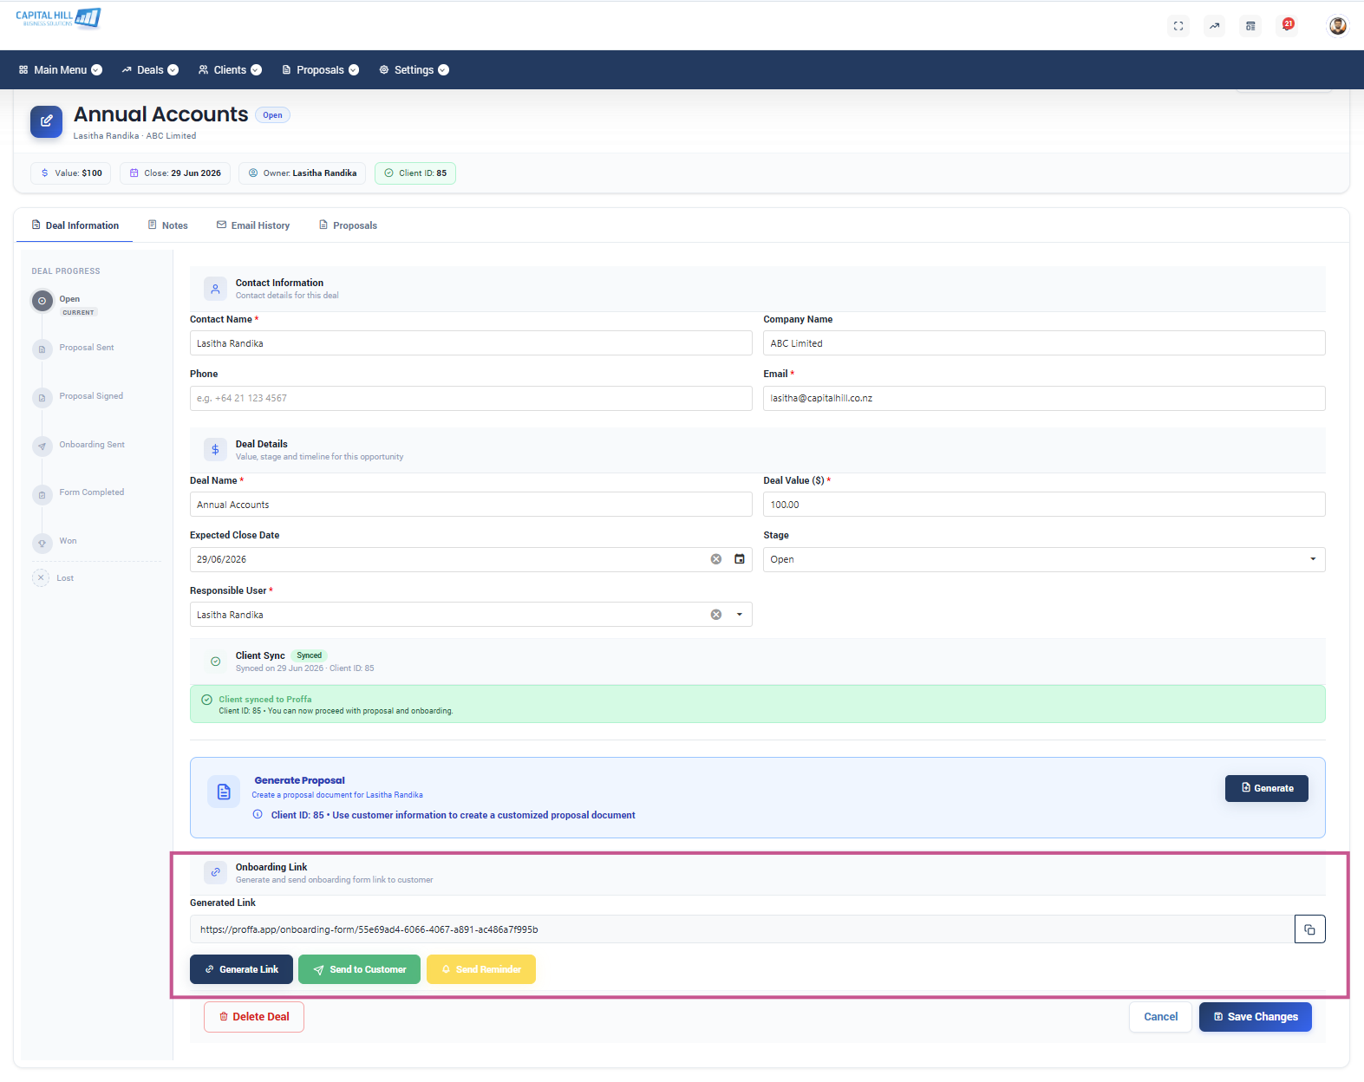The height and width of the screenshot is (1082, 1364).
Task: Click the edit deal pencil icon
Action: [47, 121]
